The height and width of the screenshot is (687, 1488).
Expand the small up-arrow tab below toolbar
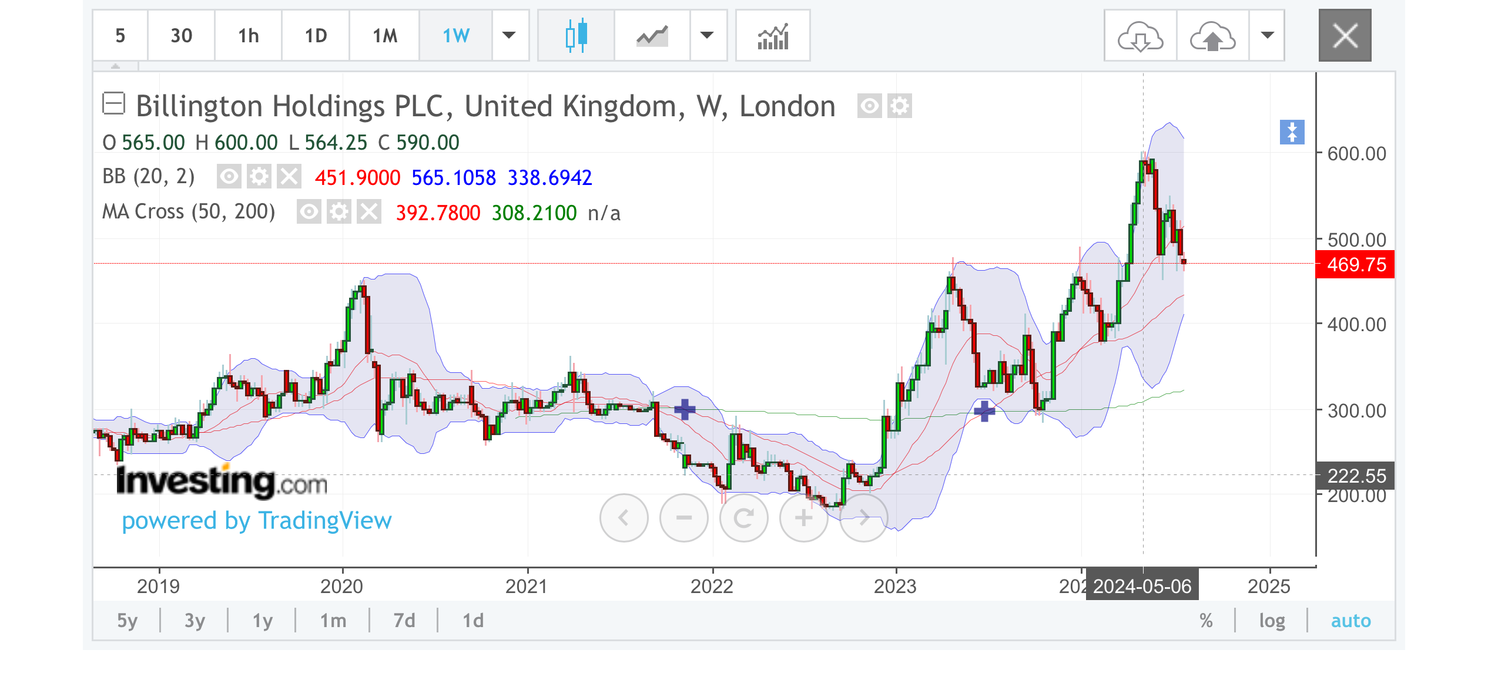pyautogui.click(x=116, y=66)
